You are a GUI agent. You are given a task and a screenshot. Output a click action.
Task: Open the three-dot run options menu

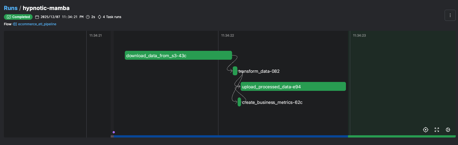450,16
